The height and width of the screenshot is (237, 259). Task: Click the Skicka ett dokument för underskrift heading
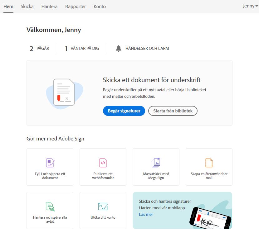pos(151,80)
